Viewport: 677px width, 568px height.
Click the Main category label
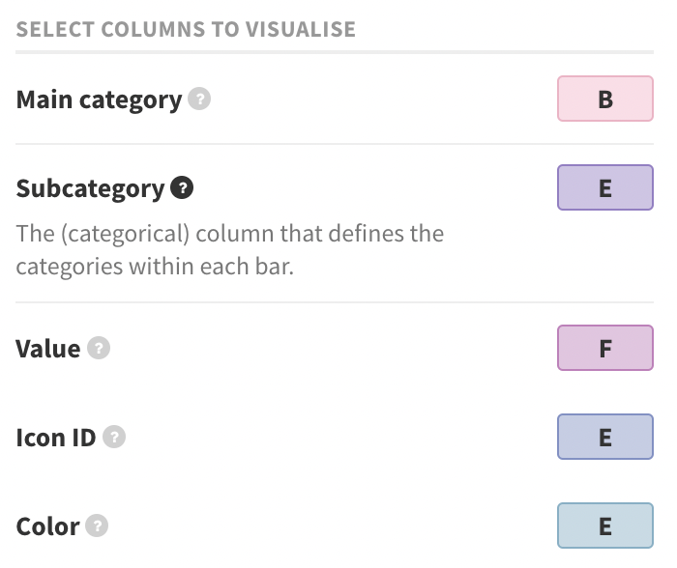[99, 100]
